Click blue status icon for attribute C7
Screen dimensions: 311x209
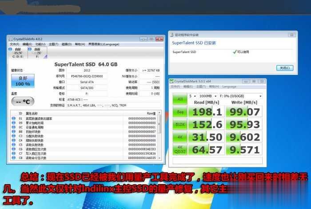coord(13,154)
